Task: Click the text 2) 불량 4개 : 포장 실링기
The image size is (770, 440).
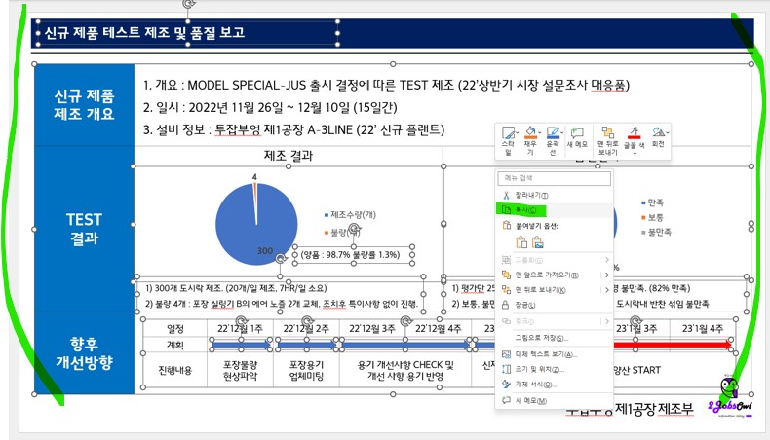Action: pyautogui.click(x=282, y=304)
